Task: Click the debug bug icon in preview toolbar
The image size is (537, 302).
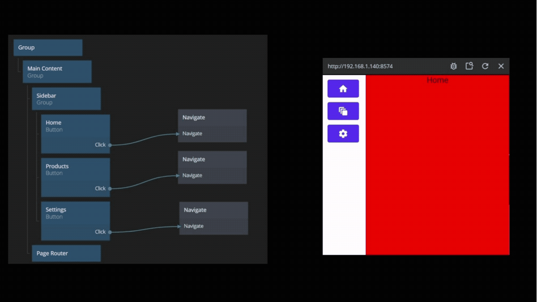Action: [x=453, y=66]
